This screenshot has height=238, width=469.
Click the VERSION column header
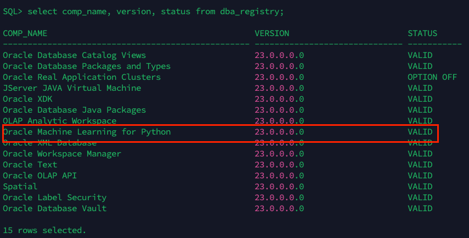click(272, 33)
